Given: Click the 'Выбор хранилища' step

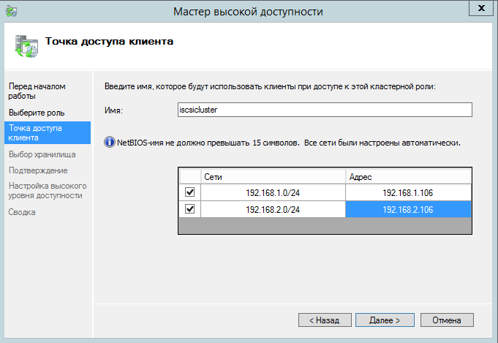Looking at the screenshot, I should [42, 154].
